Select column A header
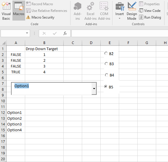The height and width of the screenshot is (162, 168). [x=16, y=43]
